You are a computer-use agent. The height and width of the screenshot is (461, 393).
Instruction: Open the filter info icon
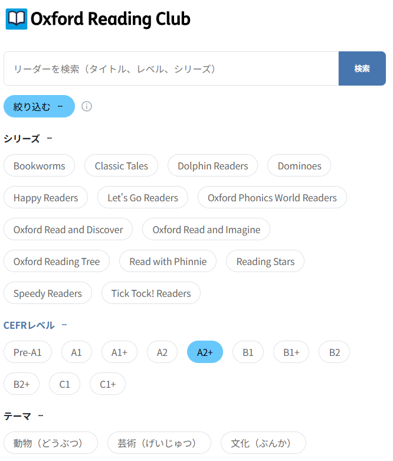coord(87,106)
